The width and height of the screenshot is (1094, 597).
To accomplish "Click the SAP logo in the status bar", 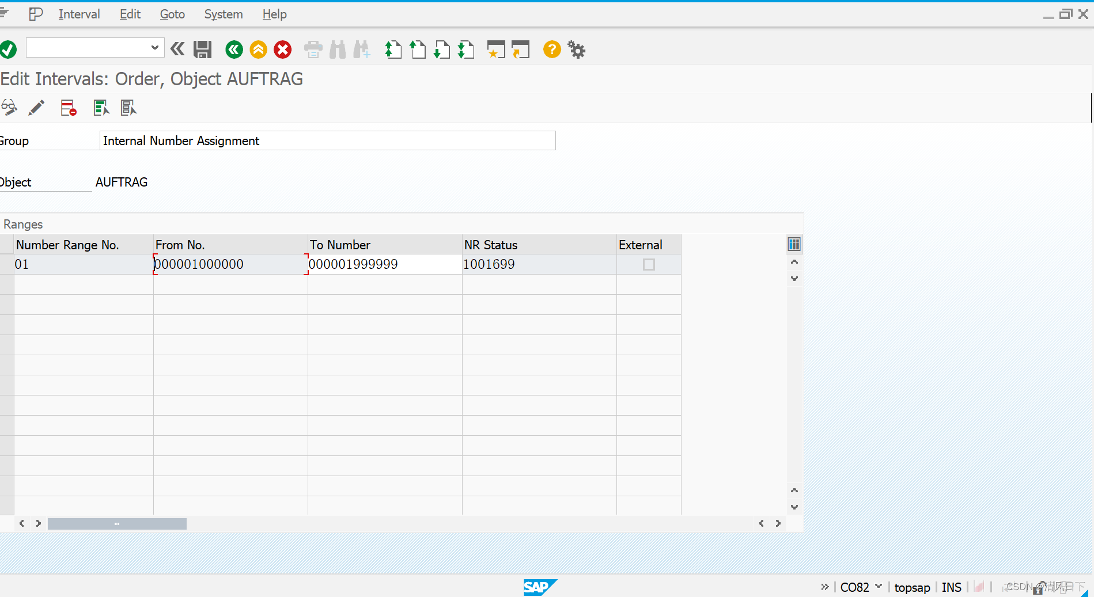I will point(540,587).
